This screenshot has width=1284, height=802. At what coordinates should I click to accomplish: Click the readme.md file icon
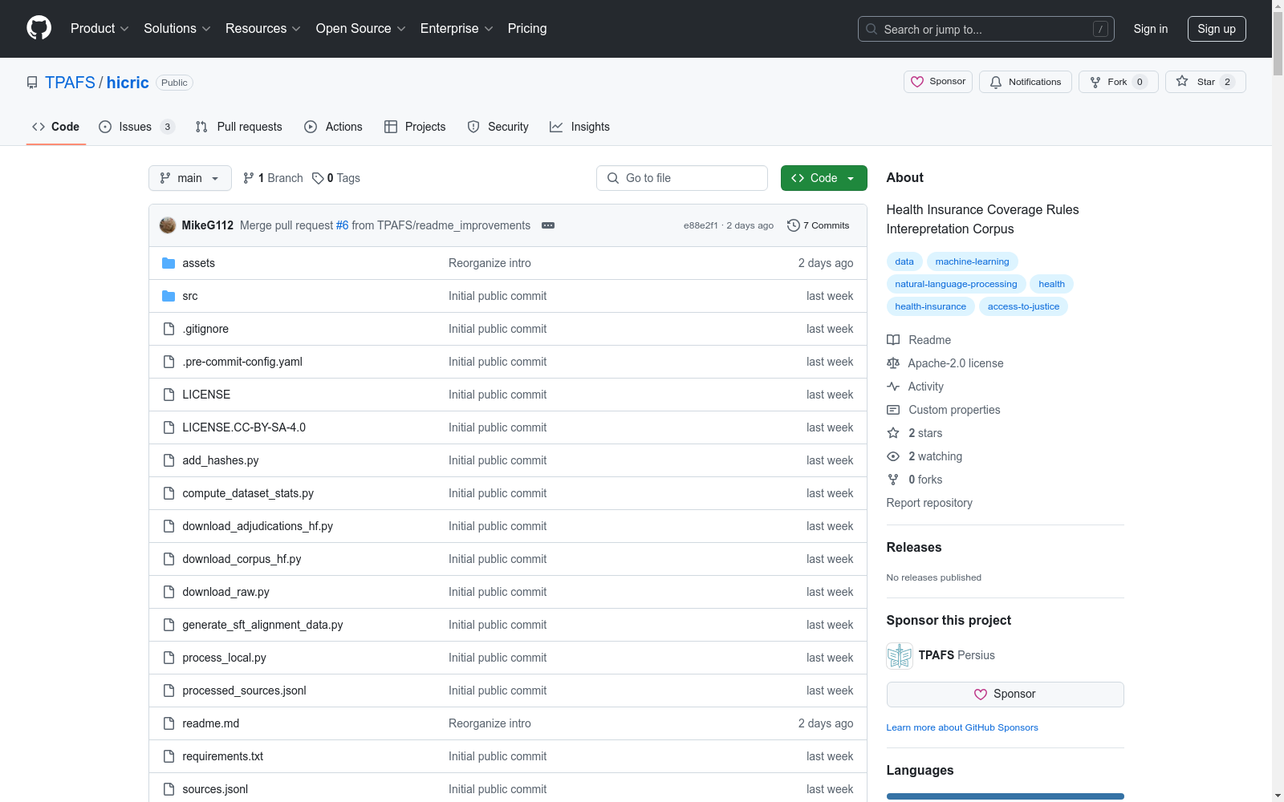tap(169, 723)
